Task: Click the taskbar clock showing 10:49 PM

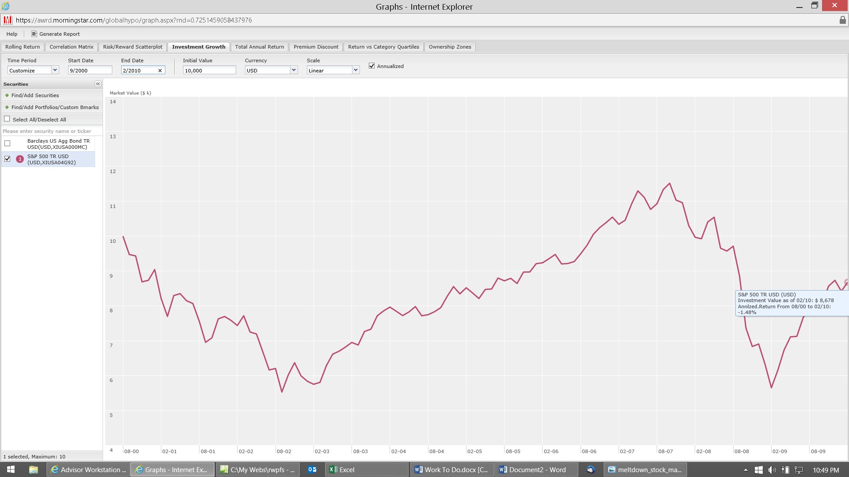Action: 826,470
